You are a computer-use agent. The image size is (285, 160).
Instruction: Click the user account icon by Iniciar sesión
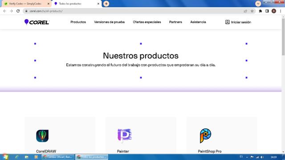pos(227,22)
